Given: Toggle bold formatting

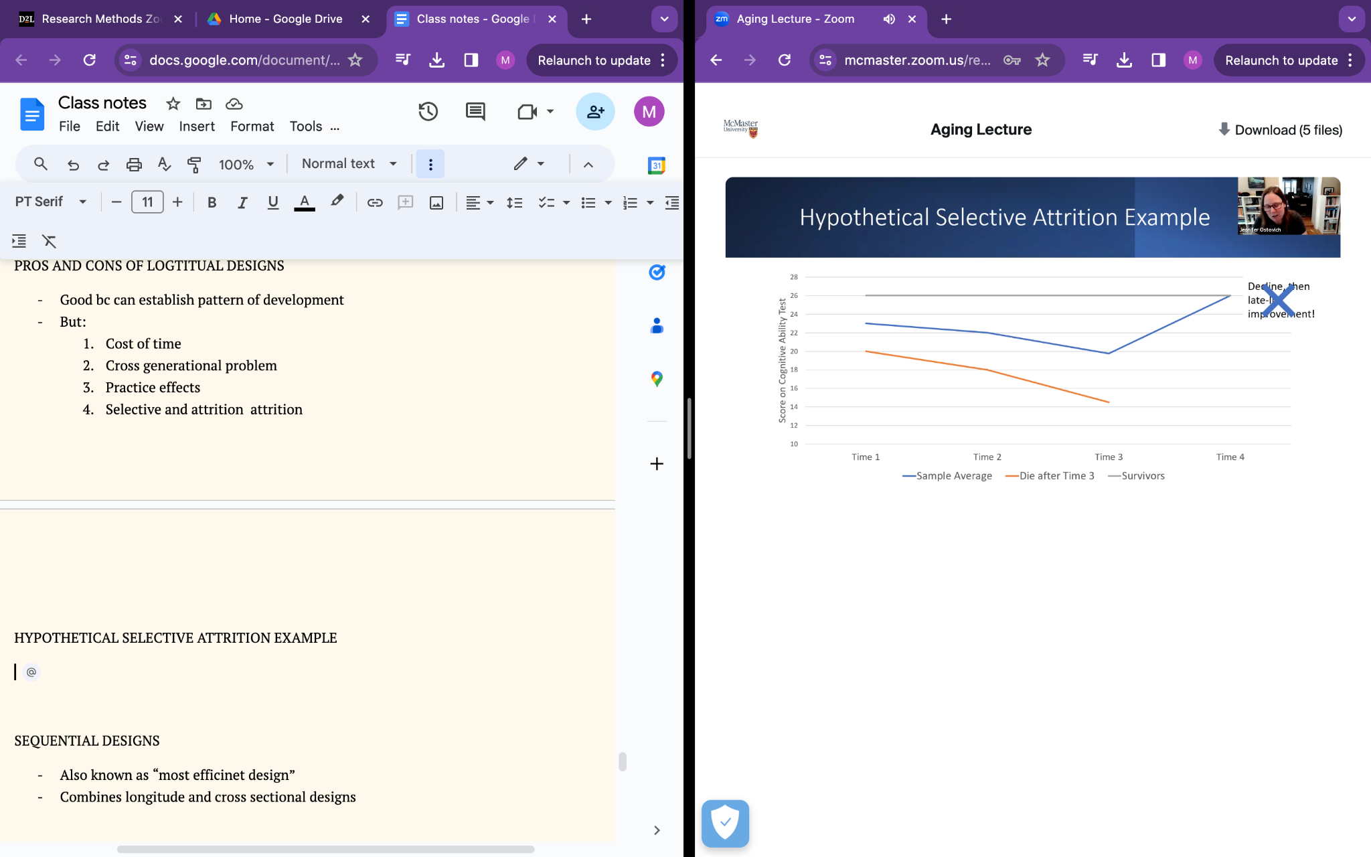Looking at the screenshot, I should click(x=212, y=202).
